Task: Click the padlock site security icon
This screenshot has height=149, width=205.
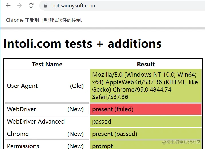Action: (45, 6)
